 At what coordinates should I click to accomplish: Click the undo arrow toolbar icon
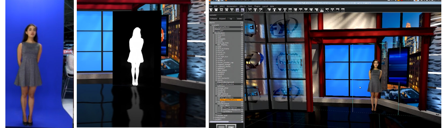coord(237,10)
